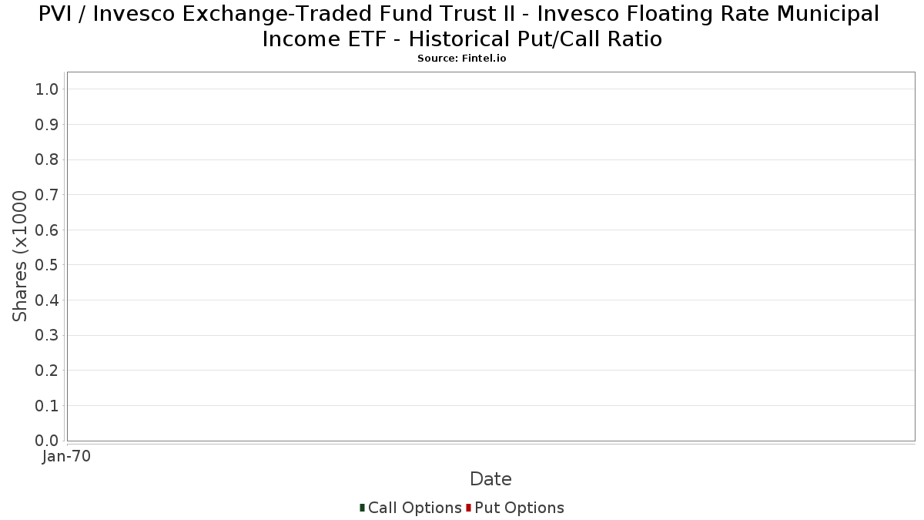Select the Jan-70 date axis label
The image size is (924, 520).
point(66,456)
